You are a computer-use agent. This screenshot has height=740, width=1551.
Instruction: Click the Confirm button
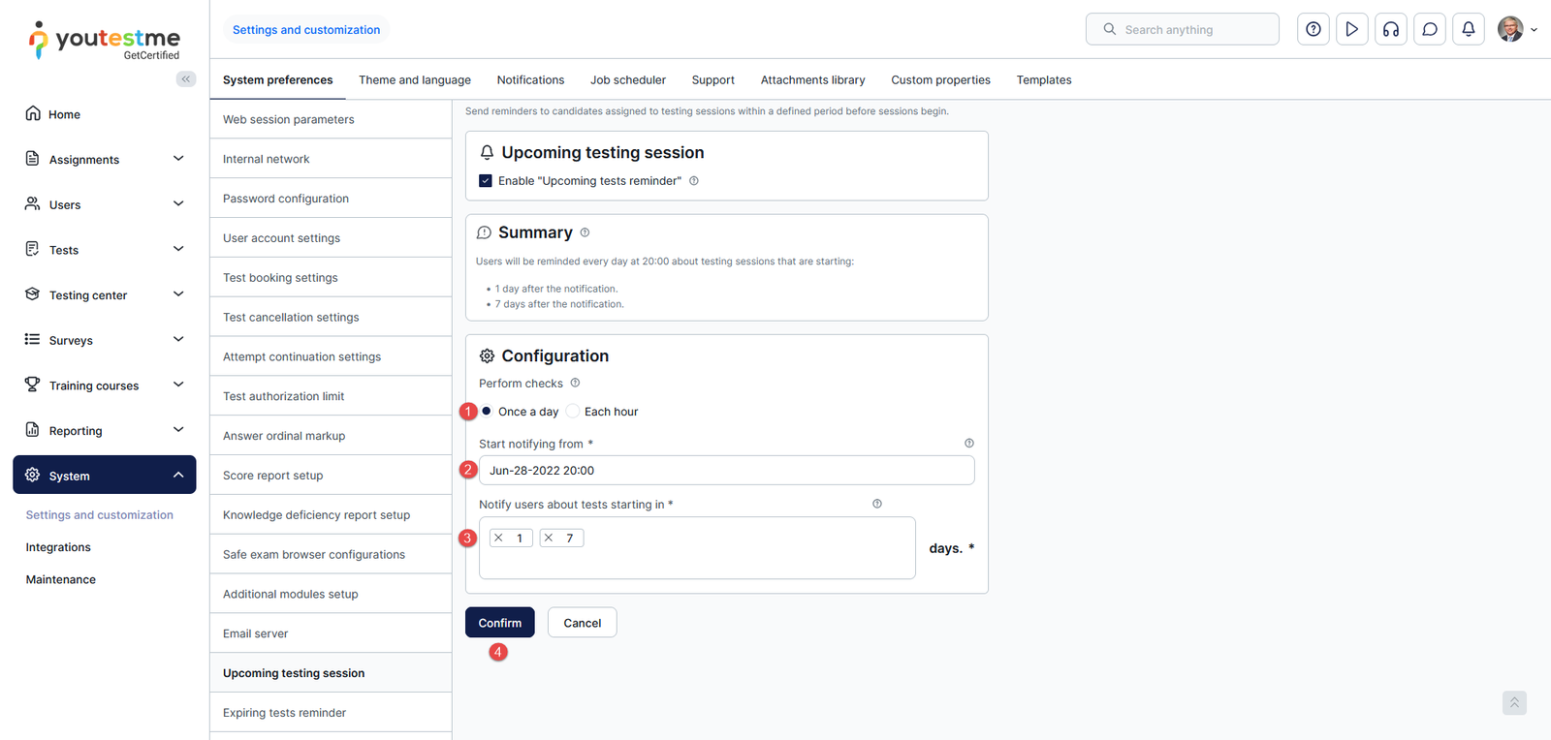point(499,623)
